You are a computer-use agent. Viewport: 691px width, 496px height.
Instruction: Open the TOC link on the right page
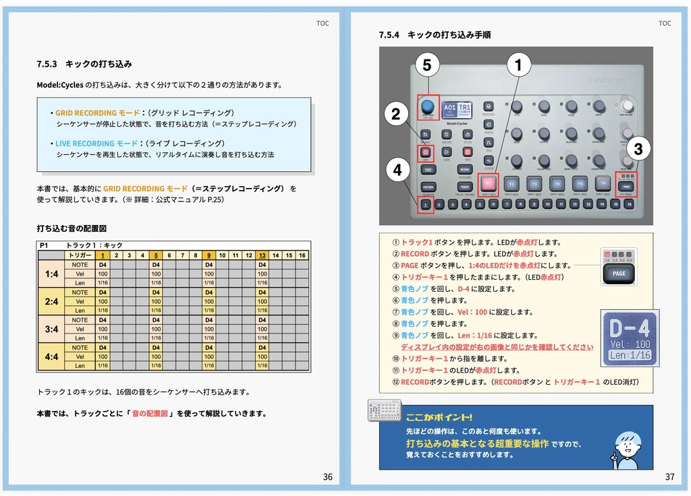(x=665, y=23)
